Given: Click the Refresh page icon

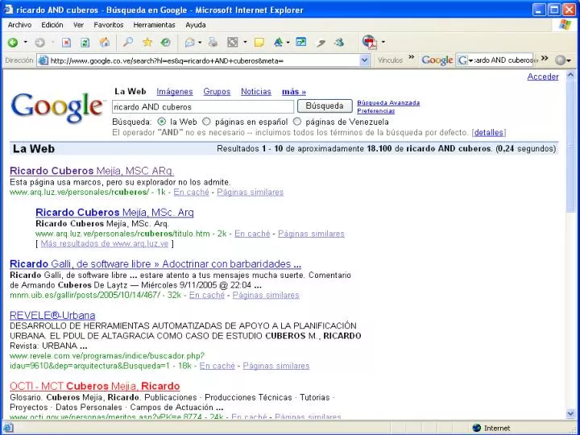Looking at the screenshot, I should tap(85, 43).
